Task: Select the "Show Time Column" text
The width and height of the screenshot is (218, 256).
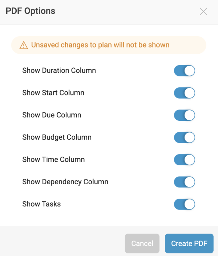Action: pyautogui.click(x=53, y=160)
